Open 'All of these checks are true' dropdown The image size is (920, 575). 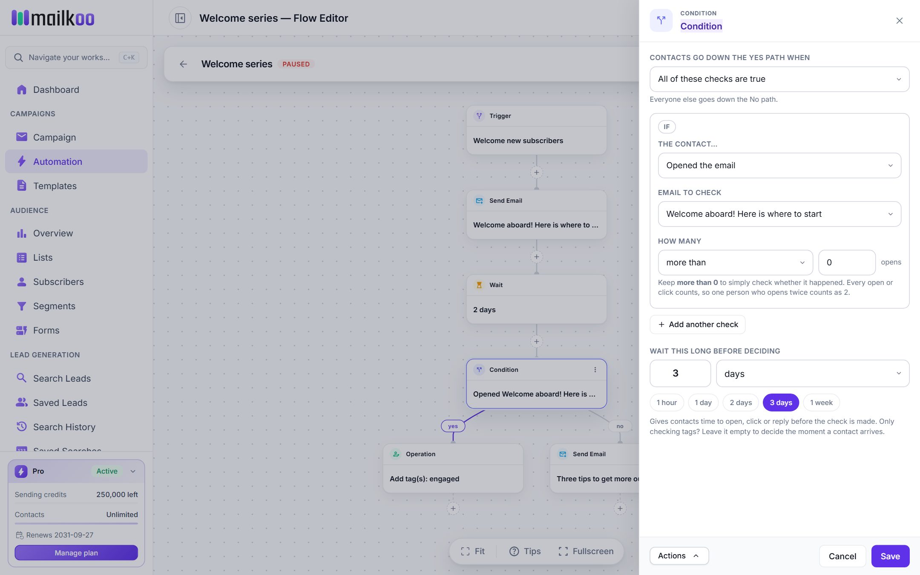coord(779,79)
